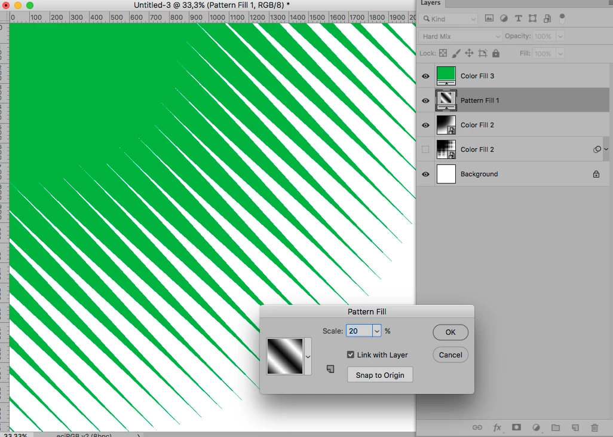Filter layers by shape layers icon
The image size is (613, 437).
pyautogui.click(x=532, y=19)
